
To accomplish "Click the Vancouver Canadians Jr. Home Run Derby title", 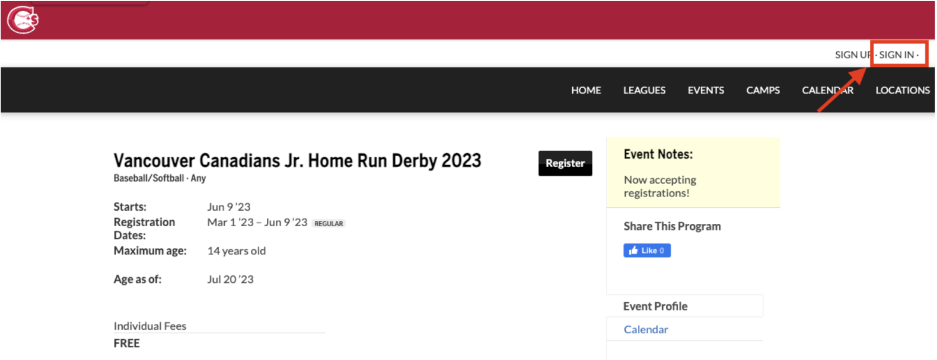I will pyautogui.click(x=297, y=160).
